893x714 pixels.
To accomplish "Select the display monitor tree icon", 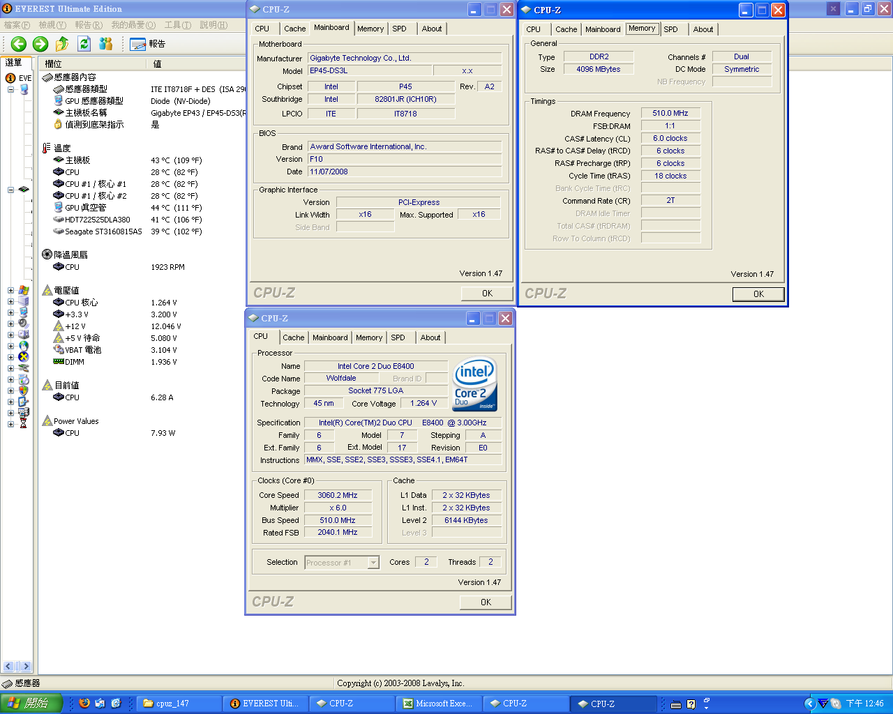I will (24, 312).
